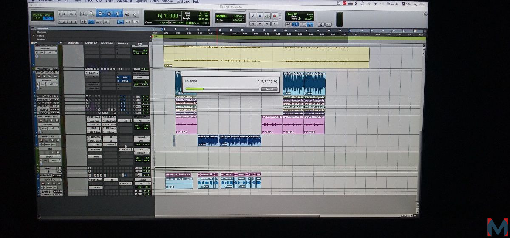Open the Time Machine menu bar icon

click(363, 3)
